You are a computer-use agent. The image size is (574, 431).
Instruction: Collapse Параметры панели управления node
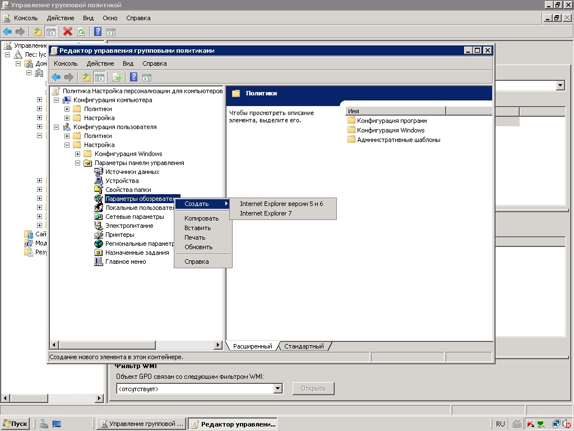(77, 163)
